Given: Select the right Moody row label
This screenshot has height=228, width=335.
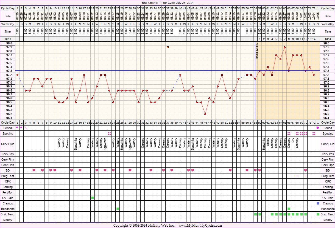Looking at the screenshot, I should click(x=328, y=220).
